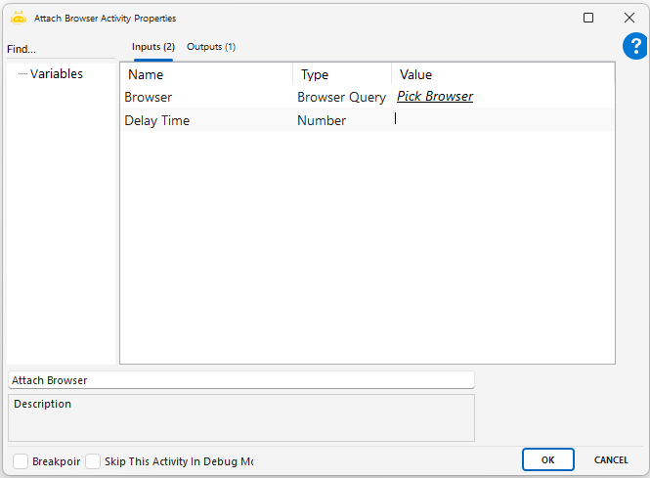Screen dimensions: 650x478
Task: Select the Inputs (2) tab
Action: (153, 47)
